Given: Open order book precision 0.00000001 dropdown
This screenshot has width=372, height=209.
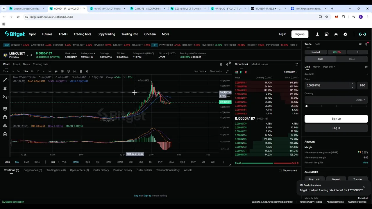Looking at the screenshot, I should click(290, 72).
